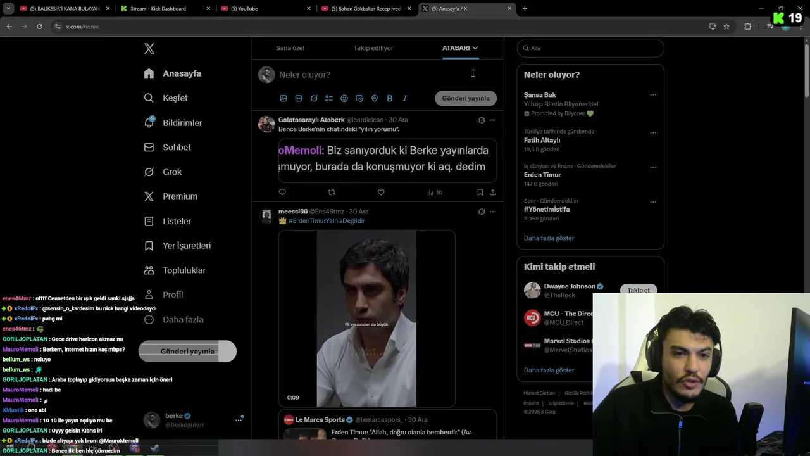Image resolution: width=810 pixels, height=456 pixels.
Task: Expand Daha fazla sidebar menu
Action: pos(174,320)
